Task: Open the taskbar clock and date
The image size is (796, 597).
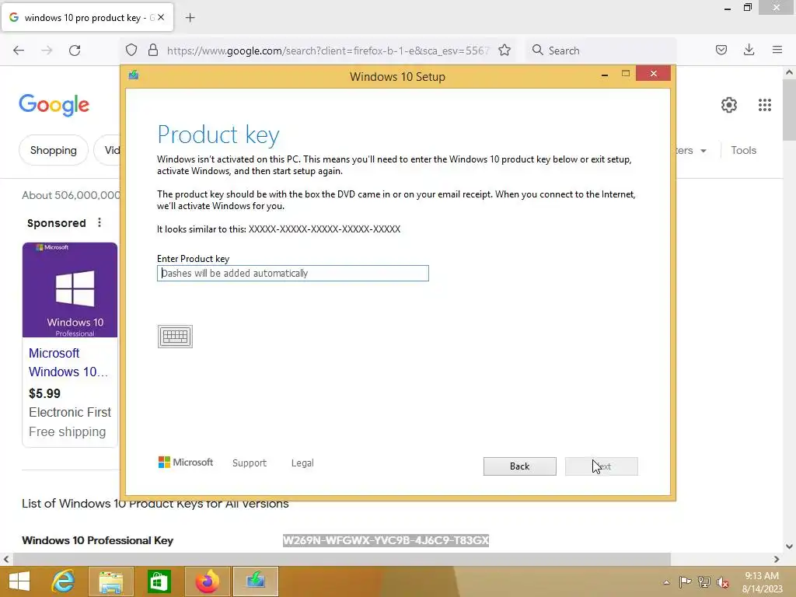Action: 762,582
